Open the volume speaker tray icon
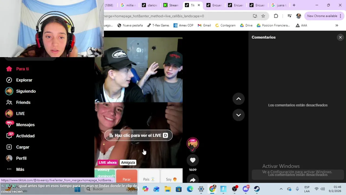 click(x=322, y=189)
